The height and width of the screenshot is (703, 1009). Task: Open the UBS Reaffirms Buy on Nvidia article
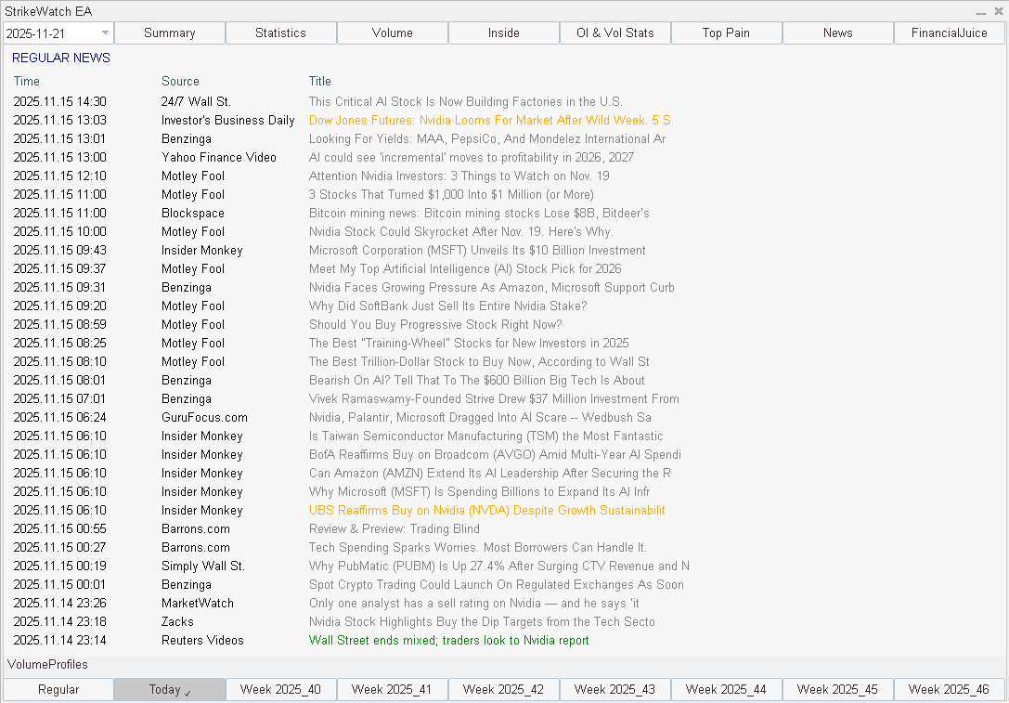tap(486, 510)
